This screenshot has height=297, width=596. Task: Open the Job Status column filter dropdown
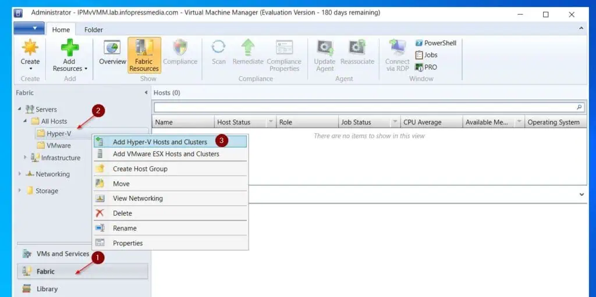pos(395,122)
